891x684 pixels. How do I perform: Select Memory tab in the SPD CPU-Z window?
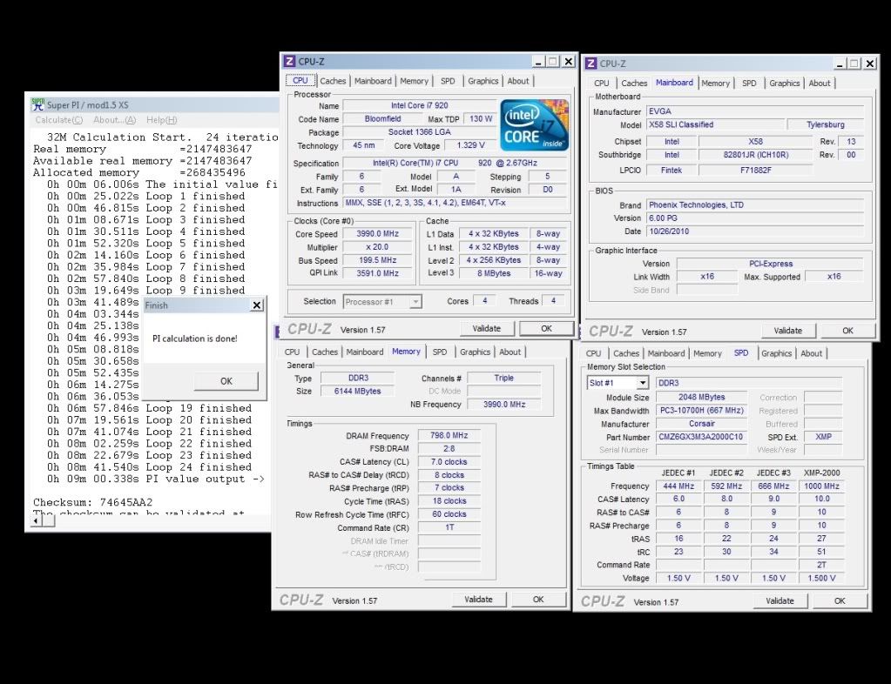(x=707, y=353)
